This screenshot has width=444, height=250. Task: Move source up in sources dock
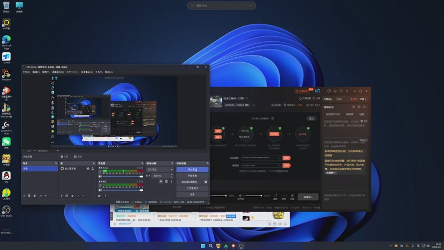click(x=78, y=196)
